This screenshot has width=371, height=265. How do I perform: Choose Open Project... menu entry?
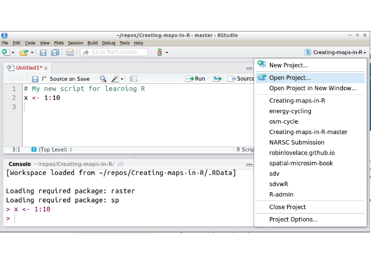310,78
